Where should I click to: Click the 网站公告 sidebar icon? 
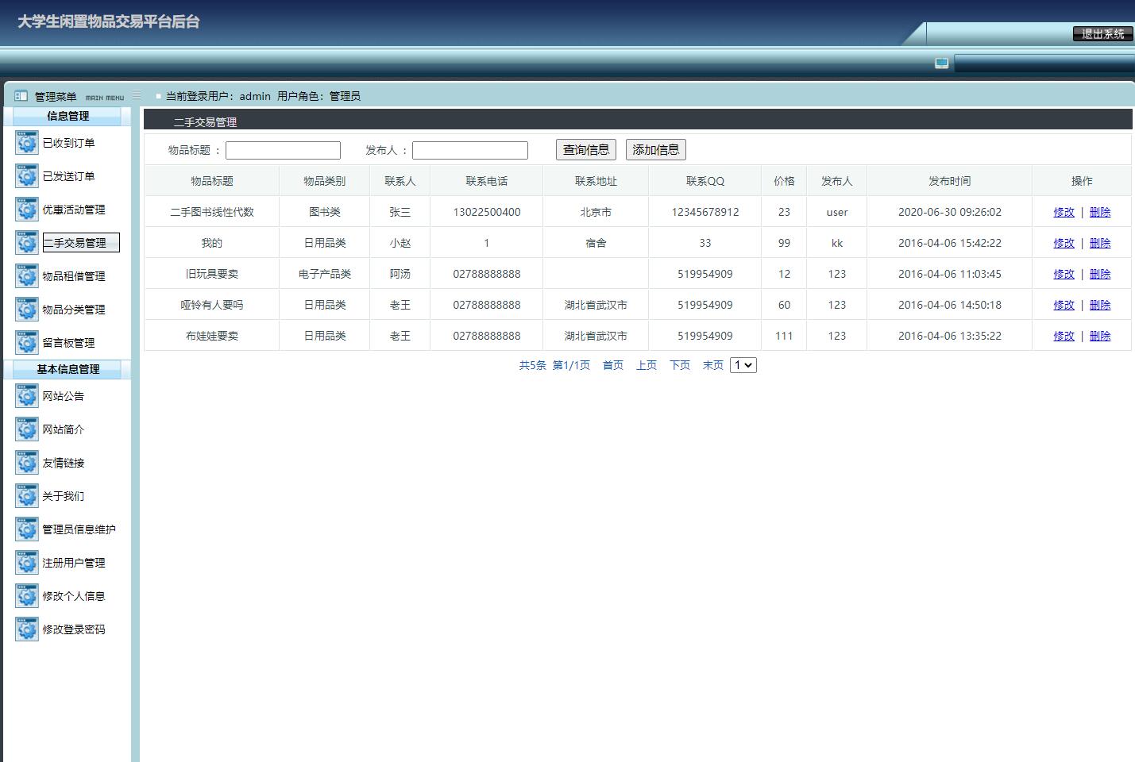point(26,395)
